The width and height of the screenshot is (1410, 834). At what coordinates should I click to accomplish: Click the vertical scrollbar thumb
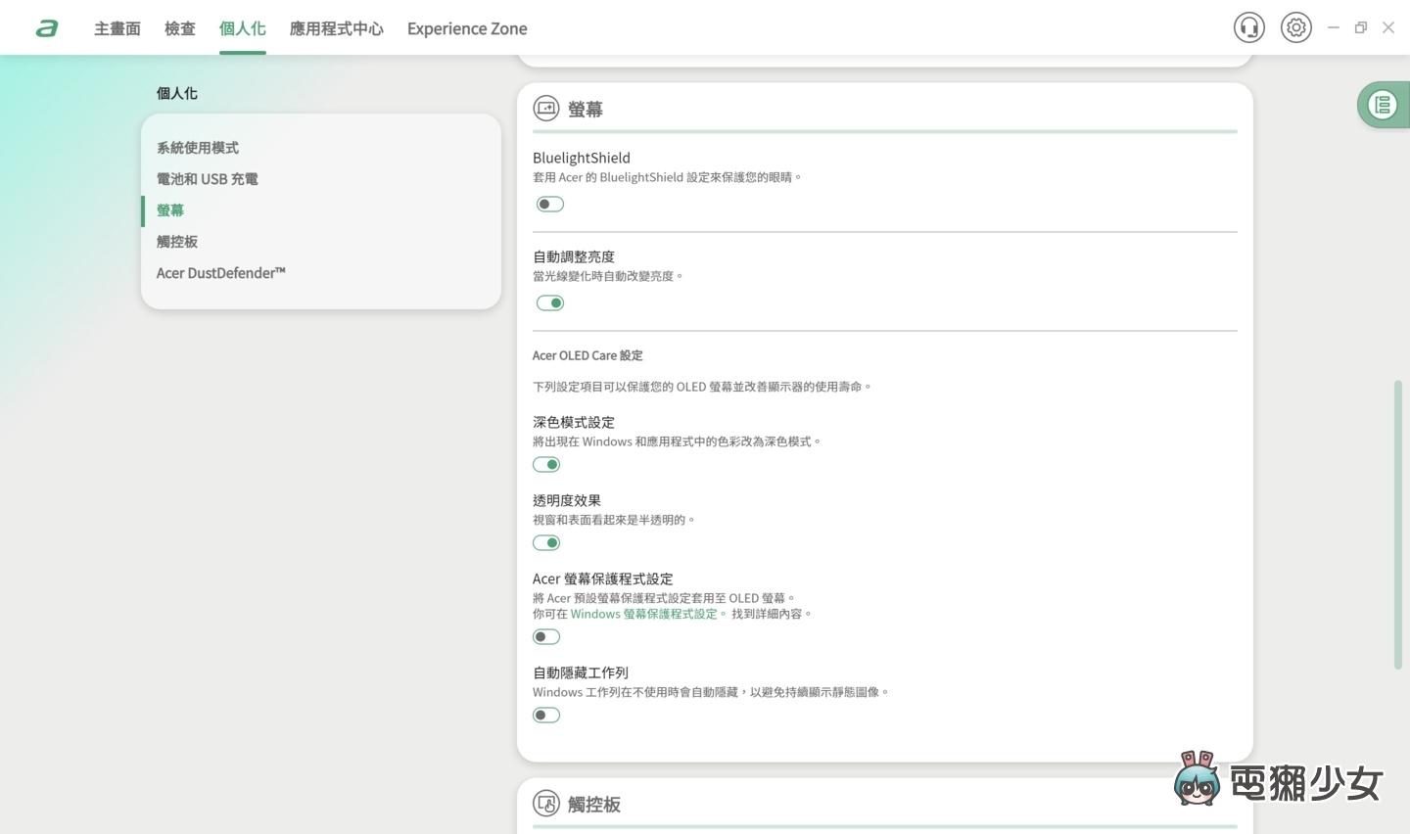[x=1398, y=525]
